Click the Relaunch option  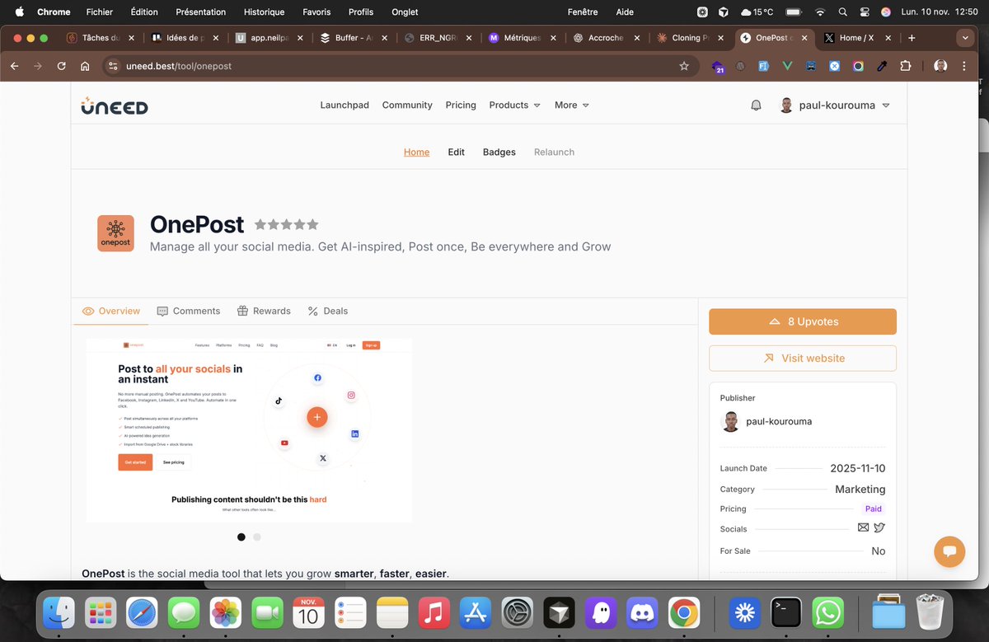point(554,152)
